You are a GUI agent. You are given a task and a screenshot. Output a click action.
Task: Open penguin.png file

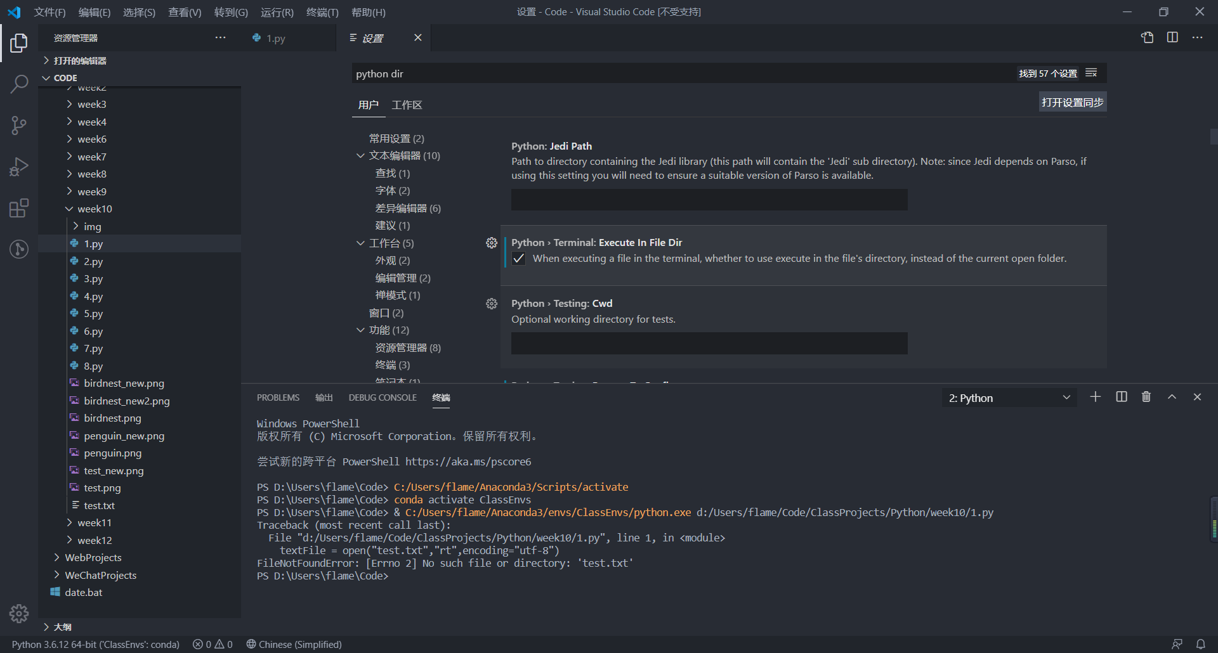point(112,453)
